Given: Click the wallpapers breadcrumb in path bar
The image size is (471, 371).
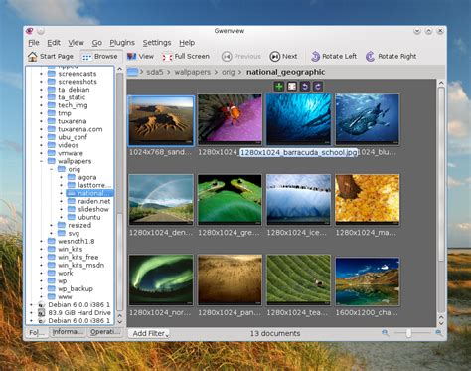Looking at the screenshot, I should (193, 72).
